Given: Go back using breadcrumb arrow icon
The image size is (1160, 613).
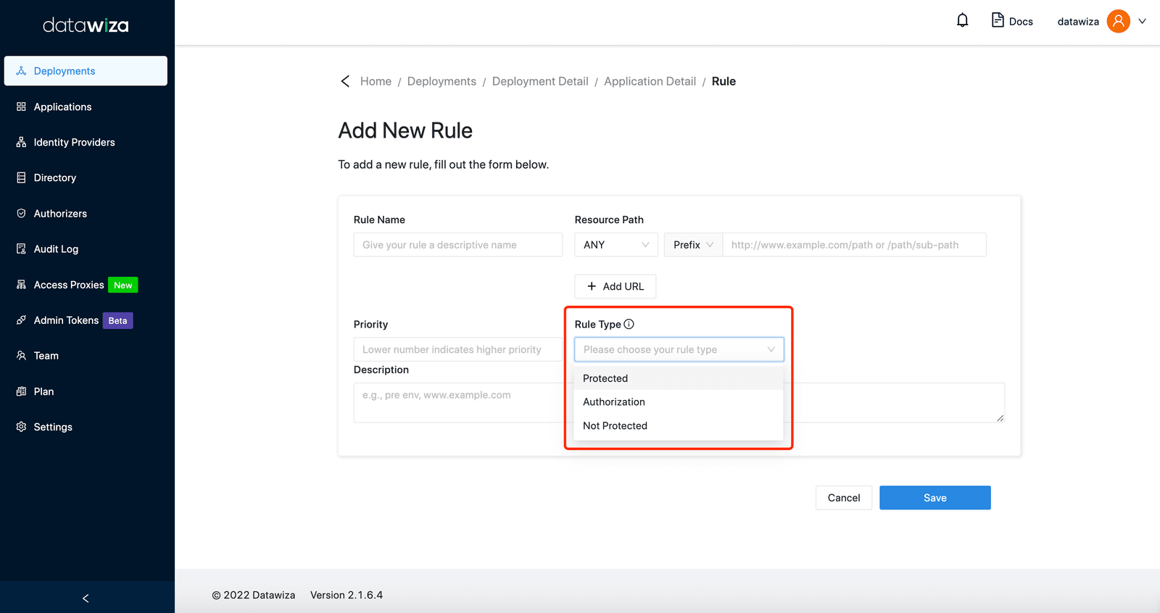Looking at the screenshot, I should point(345,81).
